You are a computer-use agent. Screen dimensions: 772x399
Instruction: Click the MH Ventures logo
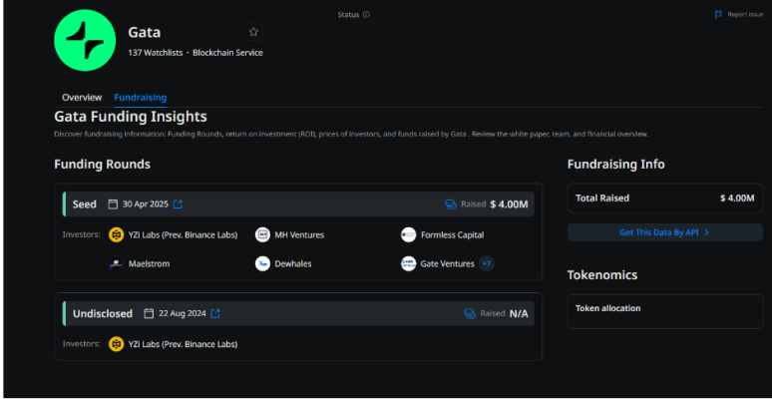(x=262, y=235)
